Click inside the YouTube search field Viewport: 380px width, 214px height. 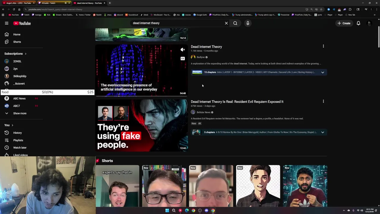point(177,23)
